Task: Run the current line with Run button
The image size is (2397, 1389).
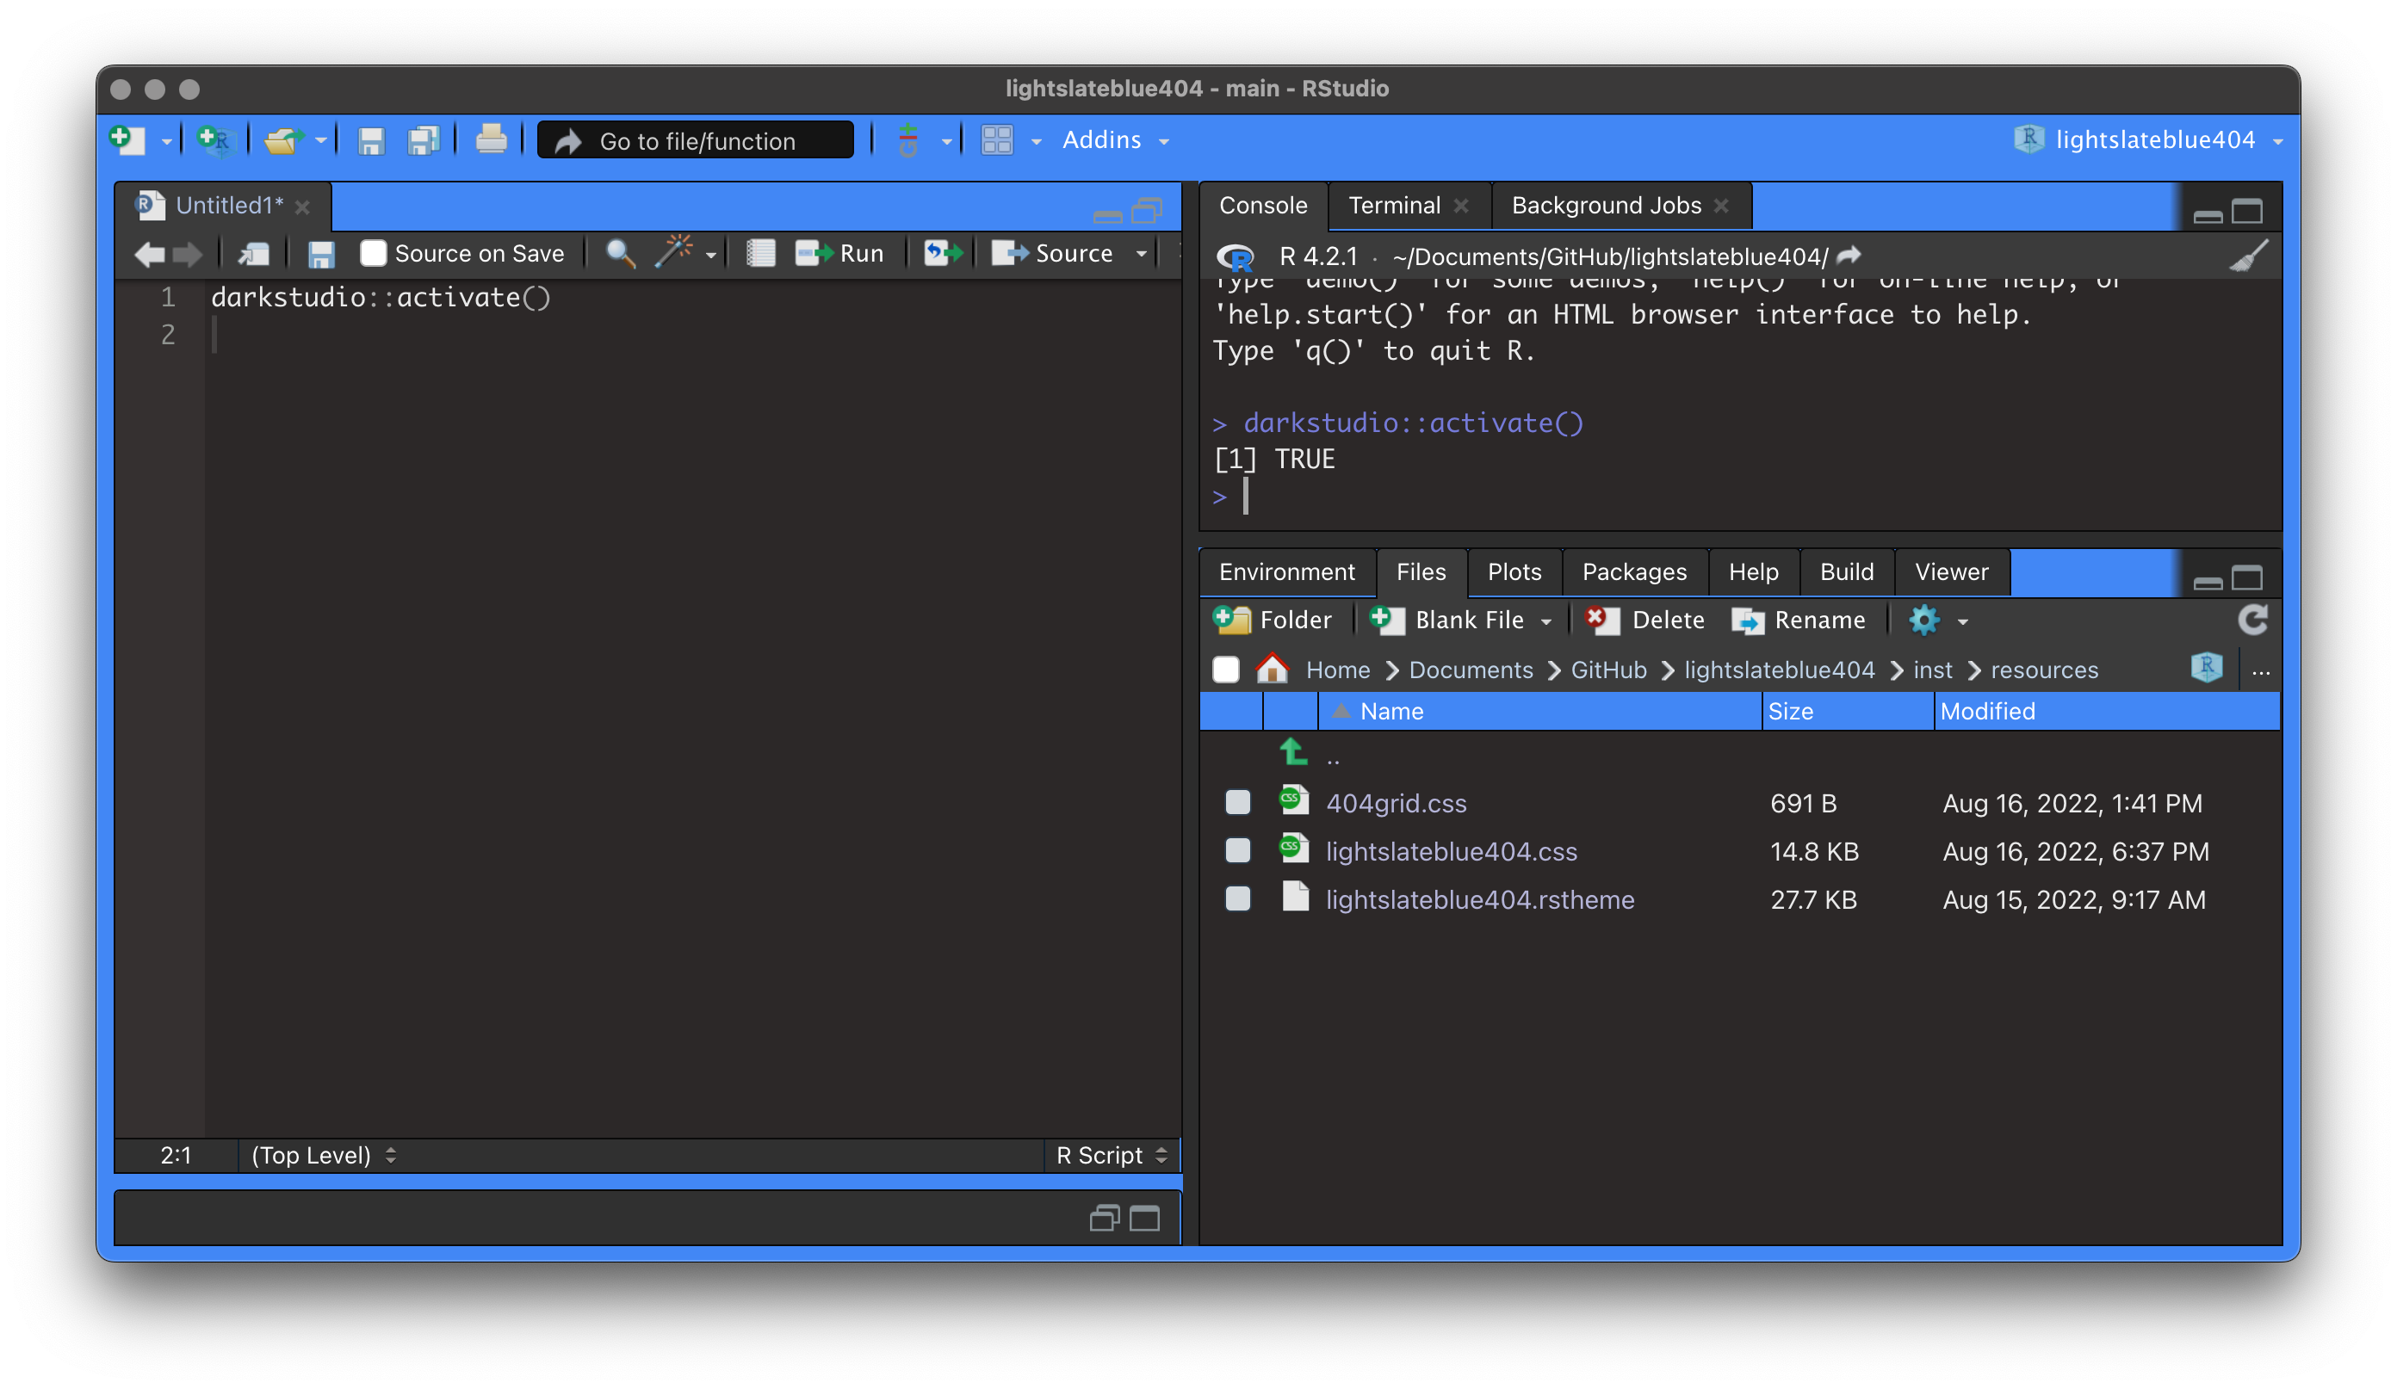Action: (x=840, y=254)
